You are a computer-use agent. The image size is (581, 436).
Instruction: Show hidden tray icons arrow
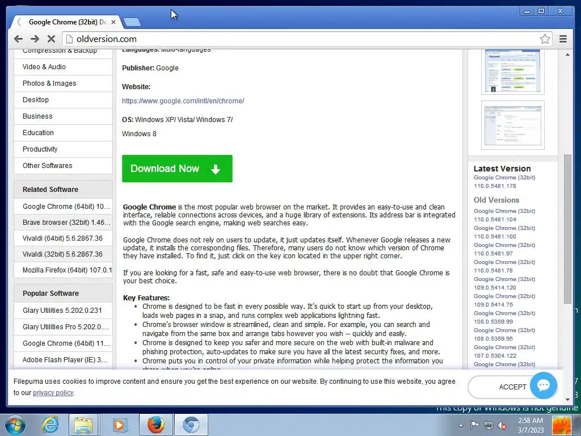(461, 425)
